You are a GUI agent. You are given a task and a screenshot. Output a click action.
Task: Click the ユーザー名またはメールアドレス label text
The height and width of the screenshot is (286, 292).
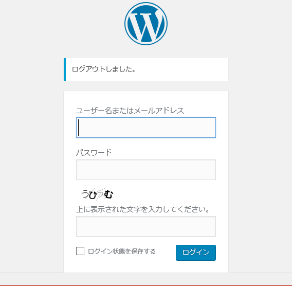click(130, 111)
